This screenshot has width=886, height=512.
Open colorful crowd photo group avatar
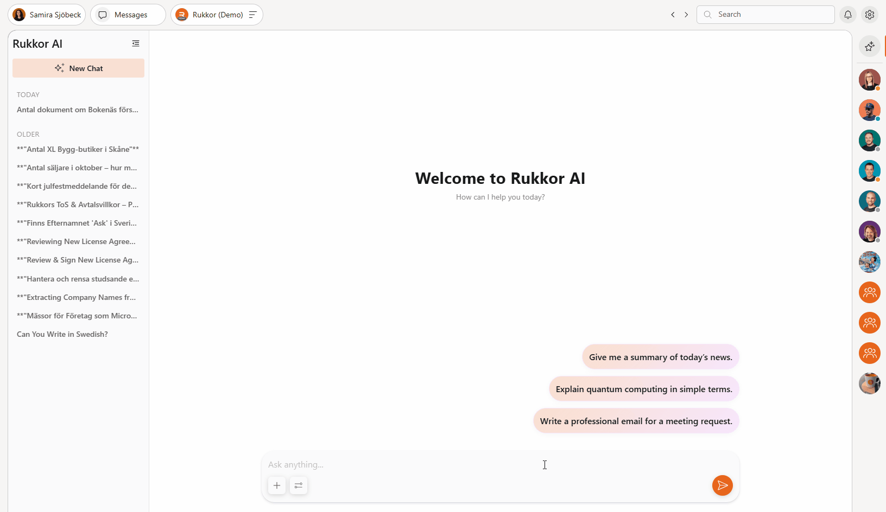[x=870, y=262]
